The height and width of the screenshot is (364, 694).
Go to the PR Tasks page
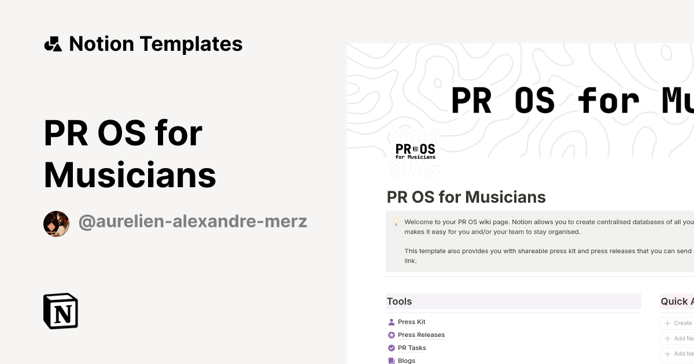[x=412, y=348]
